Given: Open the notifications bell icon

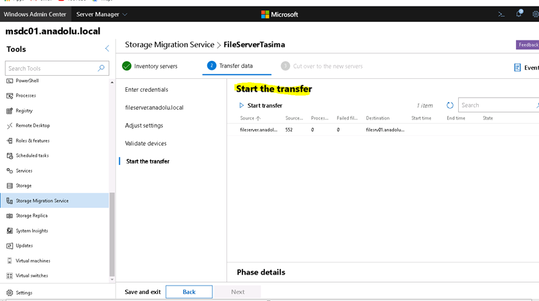Looking at the screenshot, I should coord(518,13).
